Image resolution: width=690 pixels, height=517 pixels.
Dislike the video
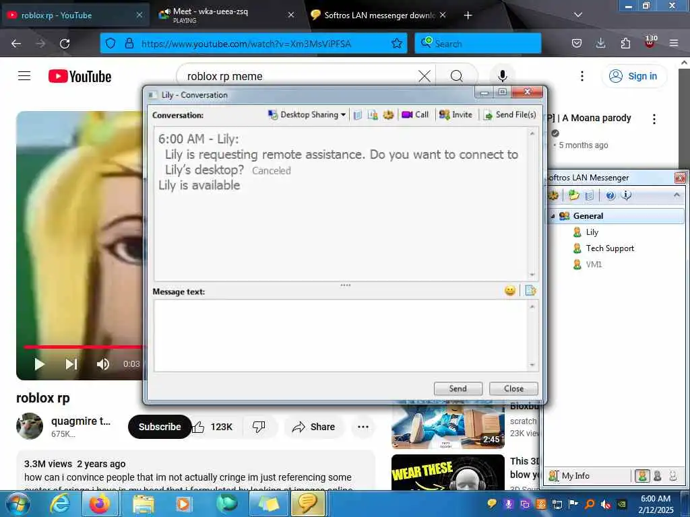[259, 427]
